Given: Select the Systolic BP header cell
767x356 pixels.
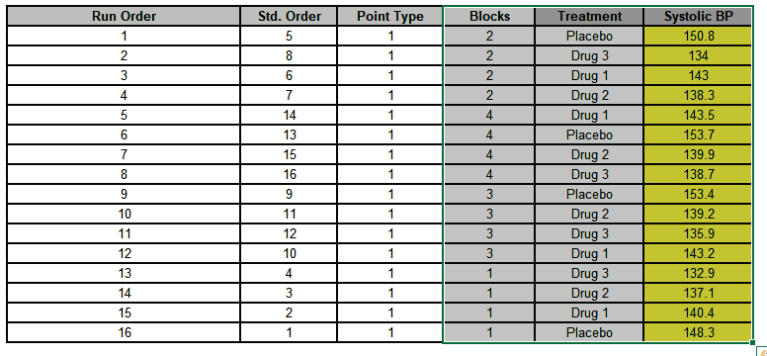Looking at the screenshot, I should pos(698,16).
